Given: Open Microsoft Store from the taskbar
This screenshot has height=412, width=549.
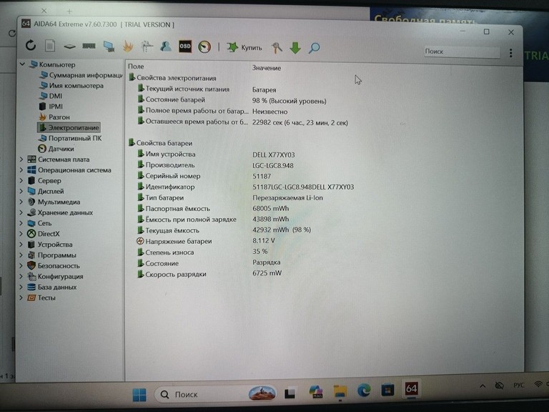Looking at the screenshot, I should 387,390.
